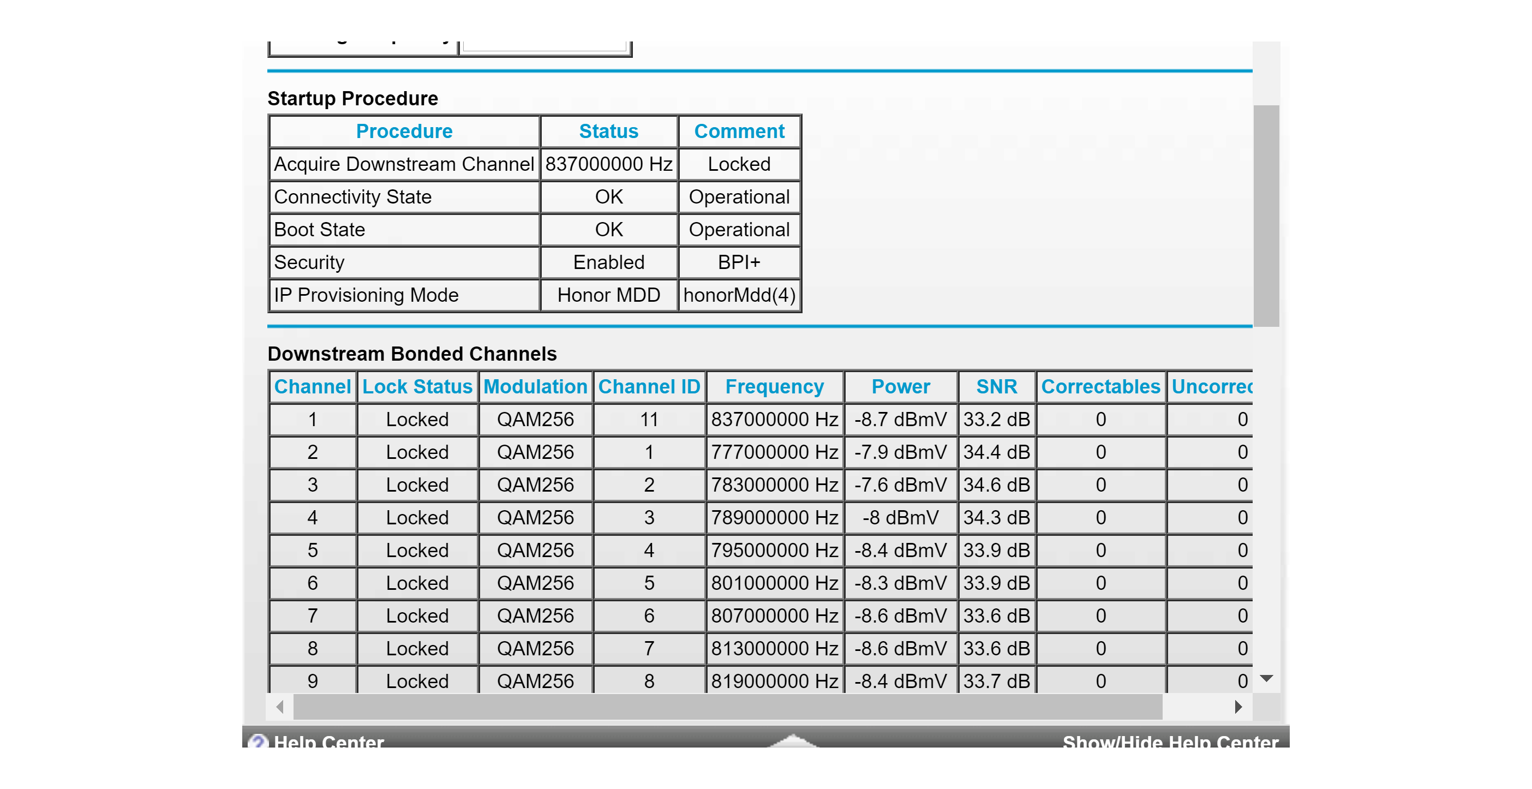
Task: Click the 34.4 dB SNR value
Action: (x=997, y=452)
